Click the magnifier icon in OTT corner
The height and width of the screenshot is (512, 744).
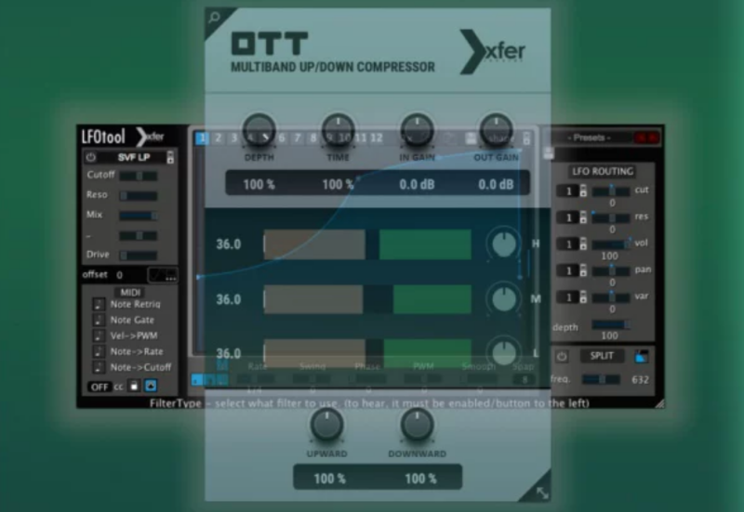point(215,18)
